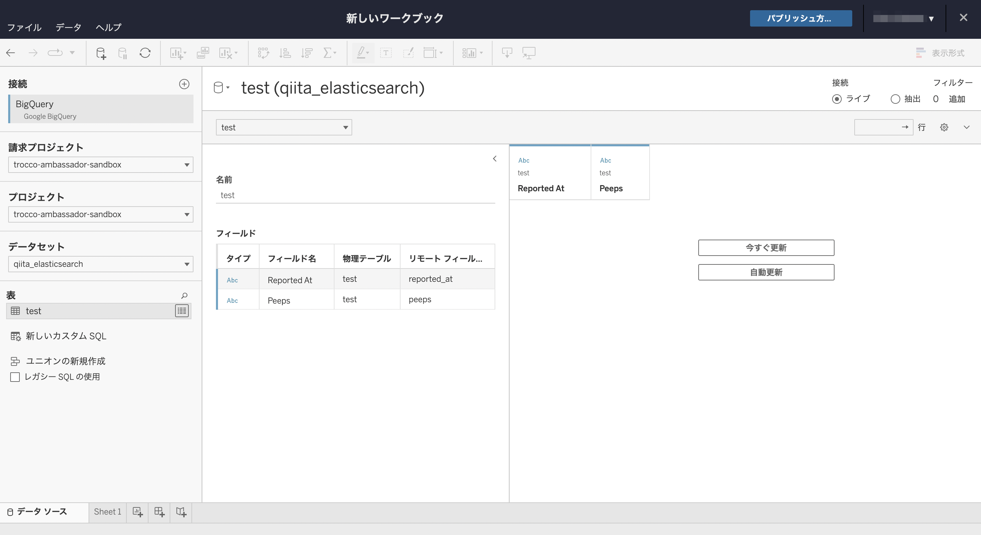Select the ライブ connection radio button
The width and height of the screenshot is (981, 535).
(x=837, y=99)
